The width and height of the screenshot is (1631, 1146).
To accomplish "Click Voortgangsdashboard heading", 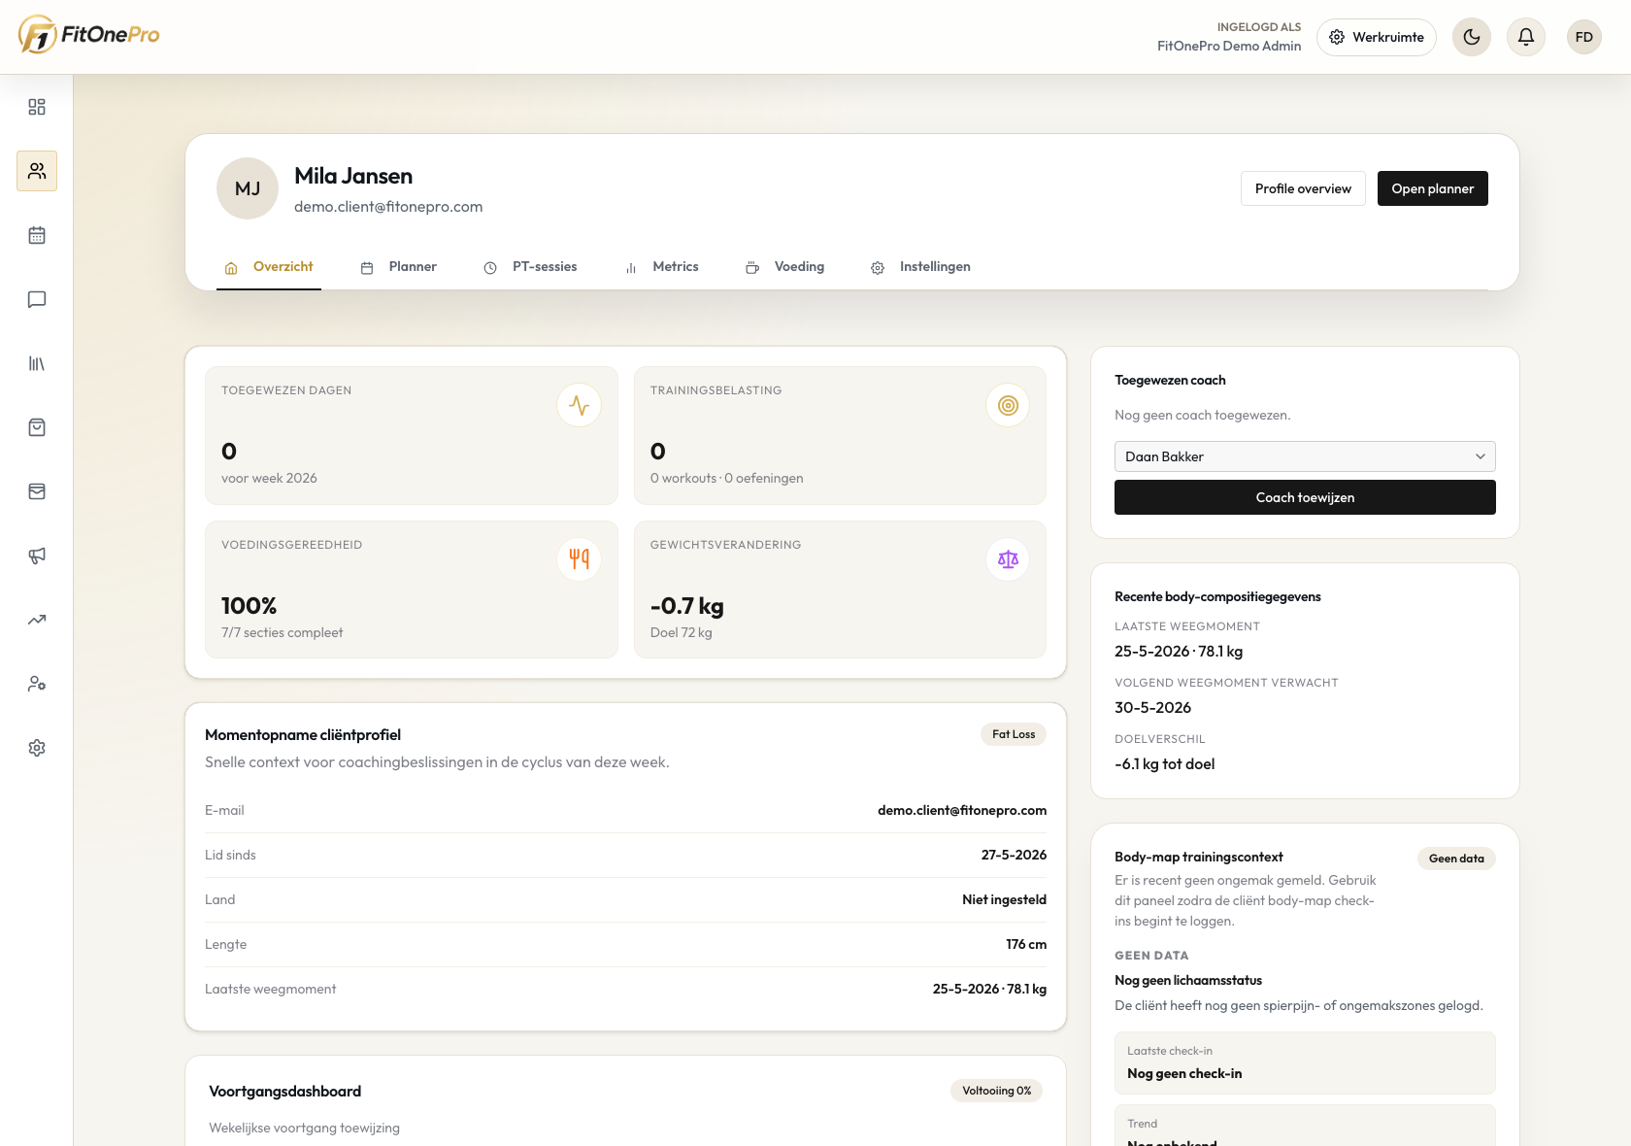I will [x=284, y=1092].
